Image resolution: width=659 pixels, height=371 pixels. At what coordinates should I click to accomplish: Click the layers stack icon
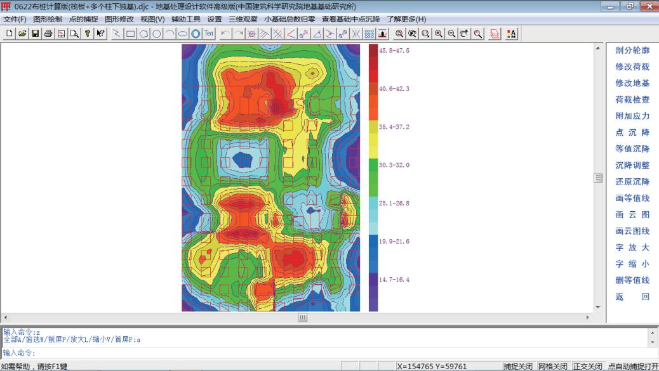coord(495,34)
